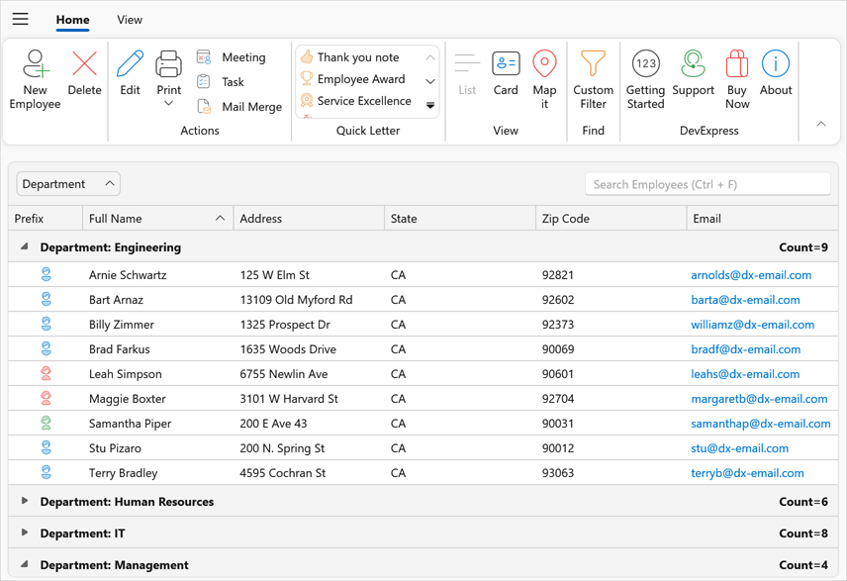Click the red Delete icon
847x581 pixels.
[x=84, y=65]
